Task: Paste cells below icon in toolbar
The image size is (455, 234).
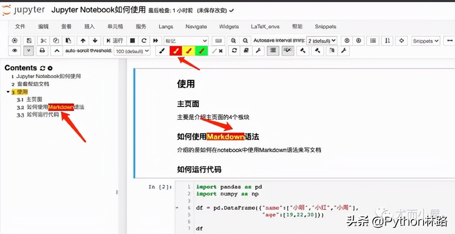Action: coord(69,41)
